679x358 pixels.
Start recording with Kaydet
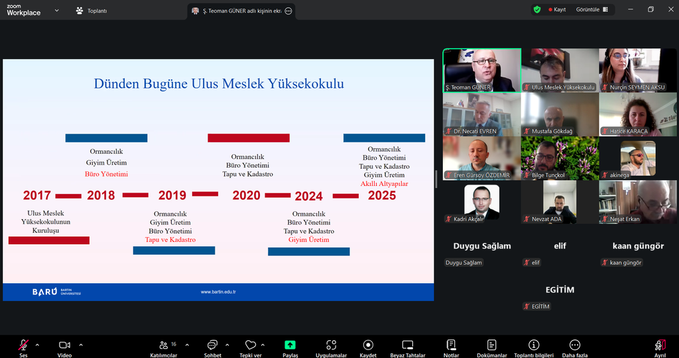368,345
